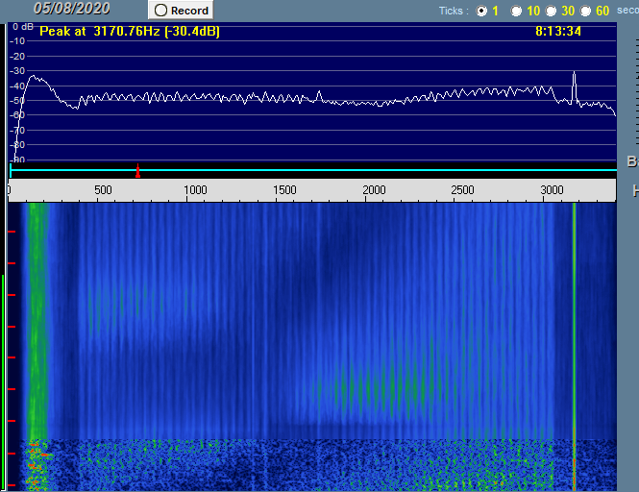Choose the 30 second ticks option

coord(552,11)
